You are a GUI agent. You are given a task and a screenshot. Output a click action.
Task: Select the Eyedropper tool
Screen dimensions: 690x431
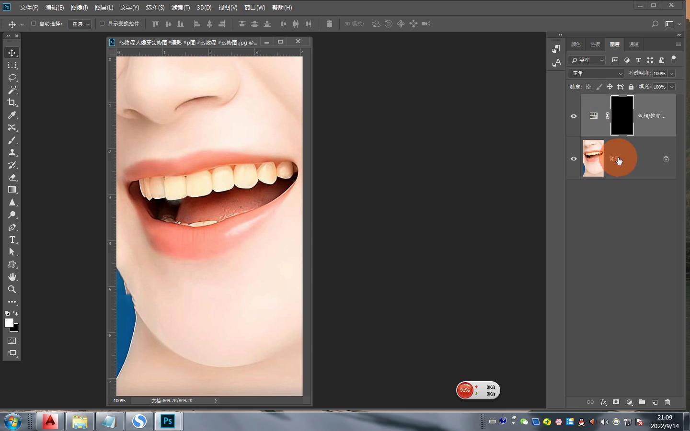click(12, 115)
